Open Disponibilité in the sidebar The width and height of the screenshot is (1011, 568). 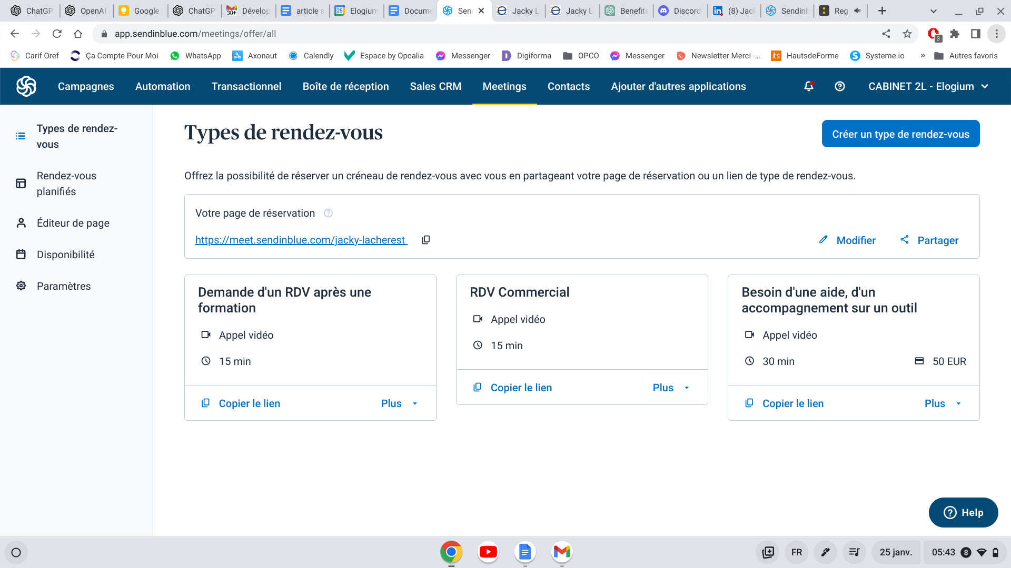(x=66, y=255)
